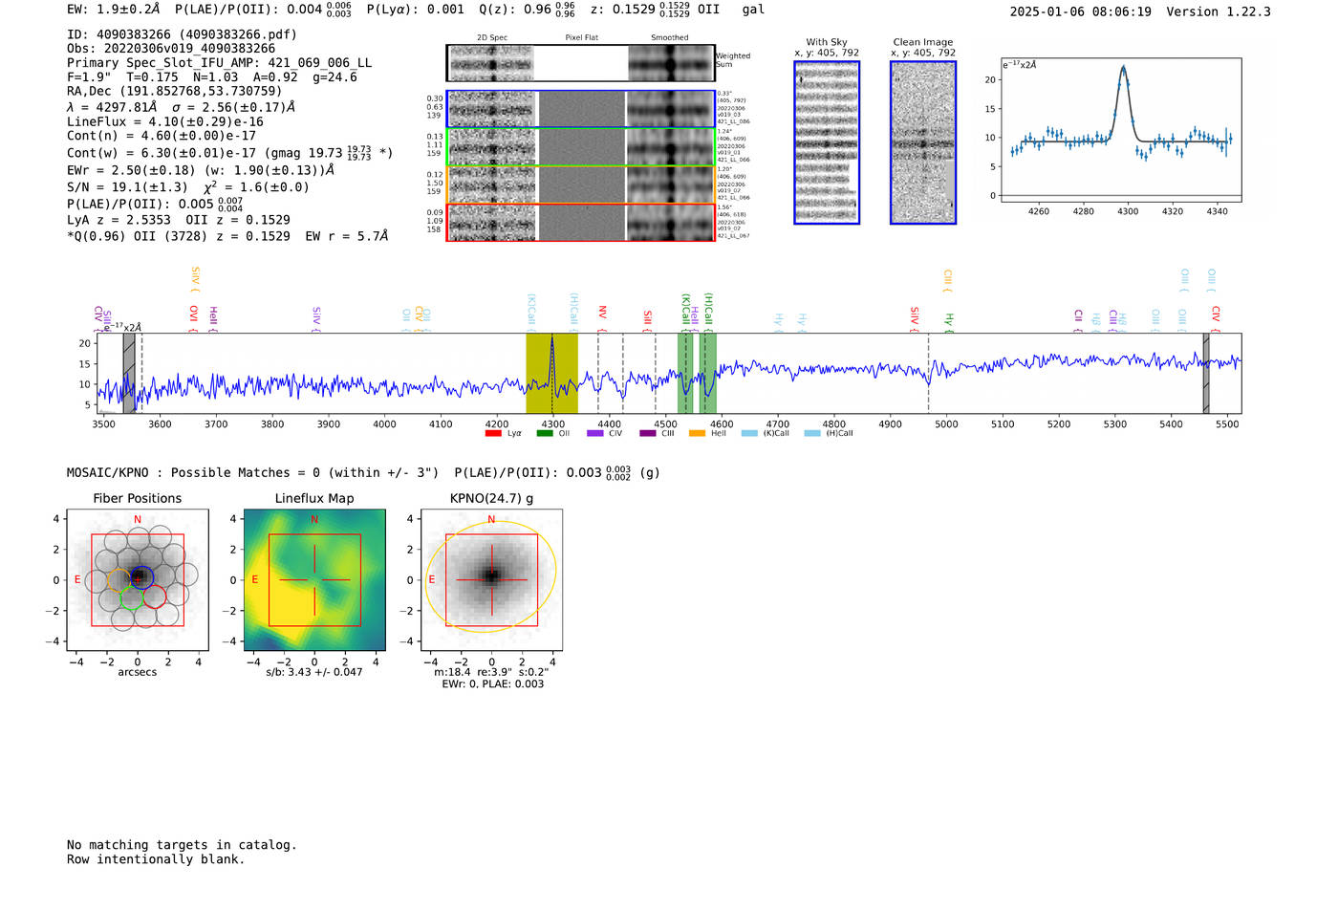Screen dimensions: 1338x911
Task: Click the green OII legend swatch
Action: click(x=545, y=434)
